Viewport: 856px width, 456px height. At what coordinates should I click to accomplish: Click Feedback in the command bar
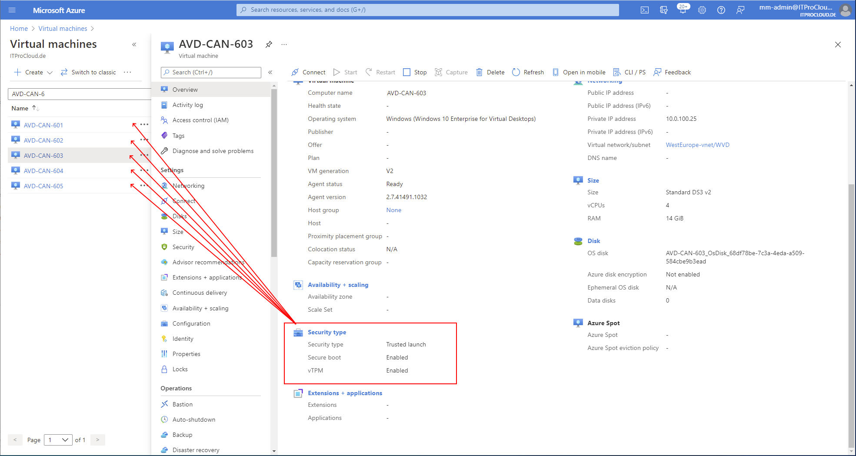tap(672, 72)
